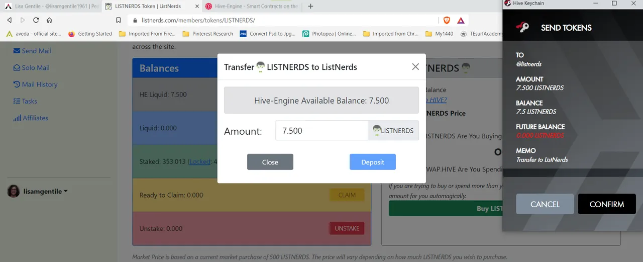Viewport: 643px width, 262px height.
Task: Click Affiliates sidebar link
Action: coord(36,118)
